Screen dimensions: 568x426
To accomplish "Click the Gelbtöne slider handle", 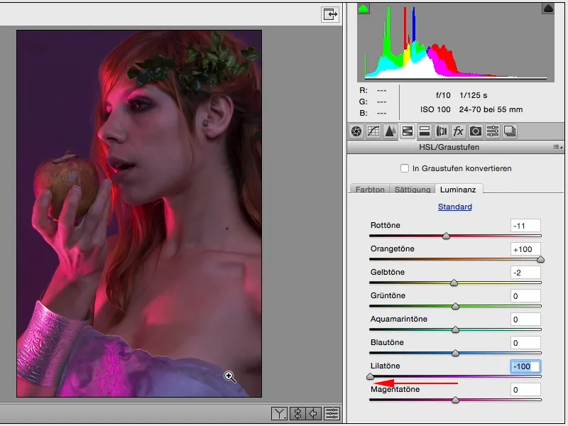I will coord(454,283).
